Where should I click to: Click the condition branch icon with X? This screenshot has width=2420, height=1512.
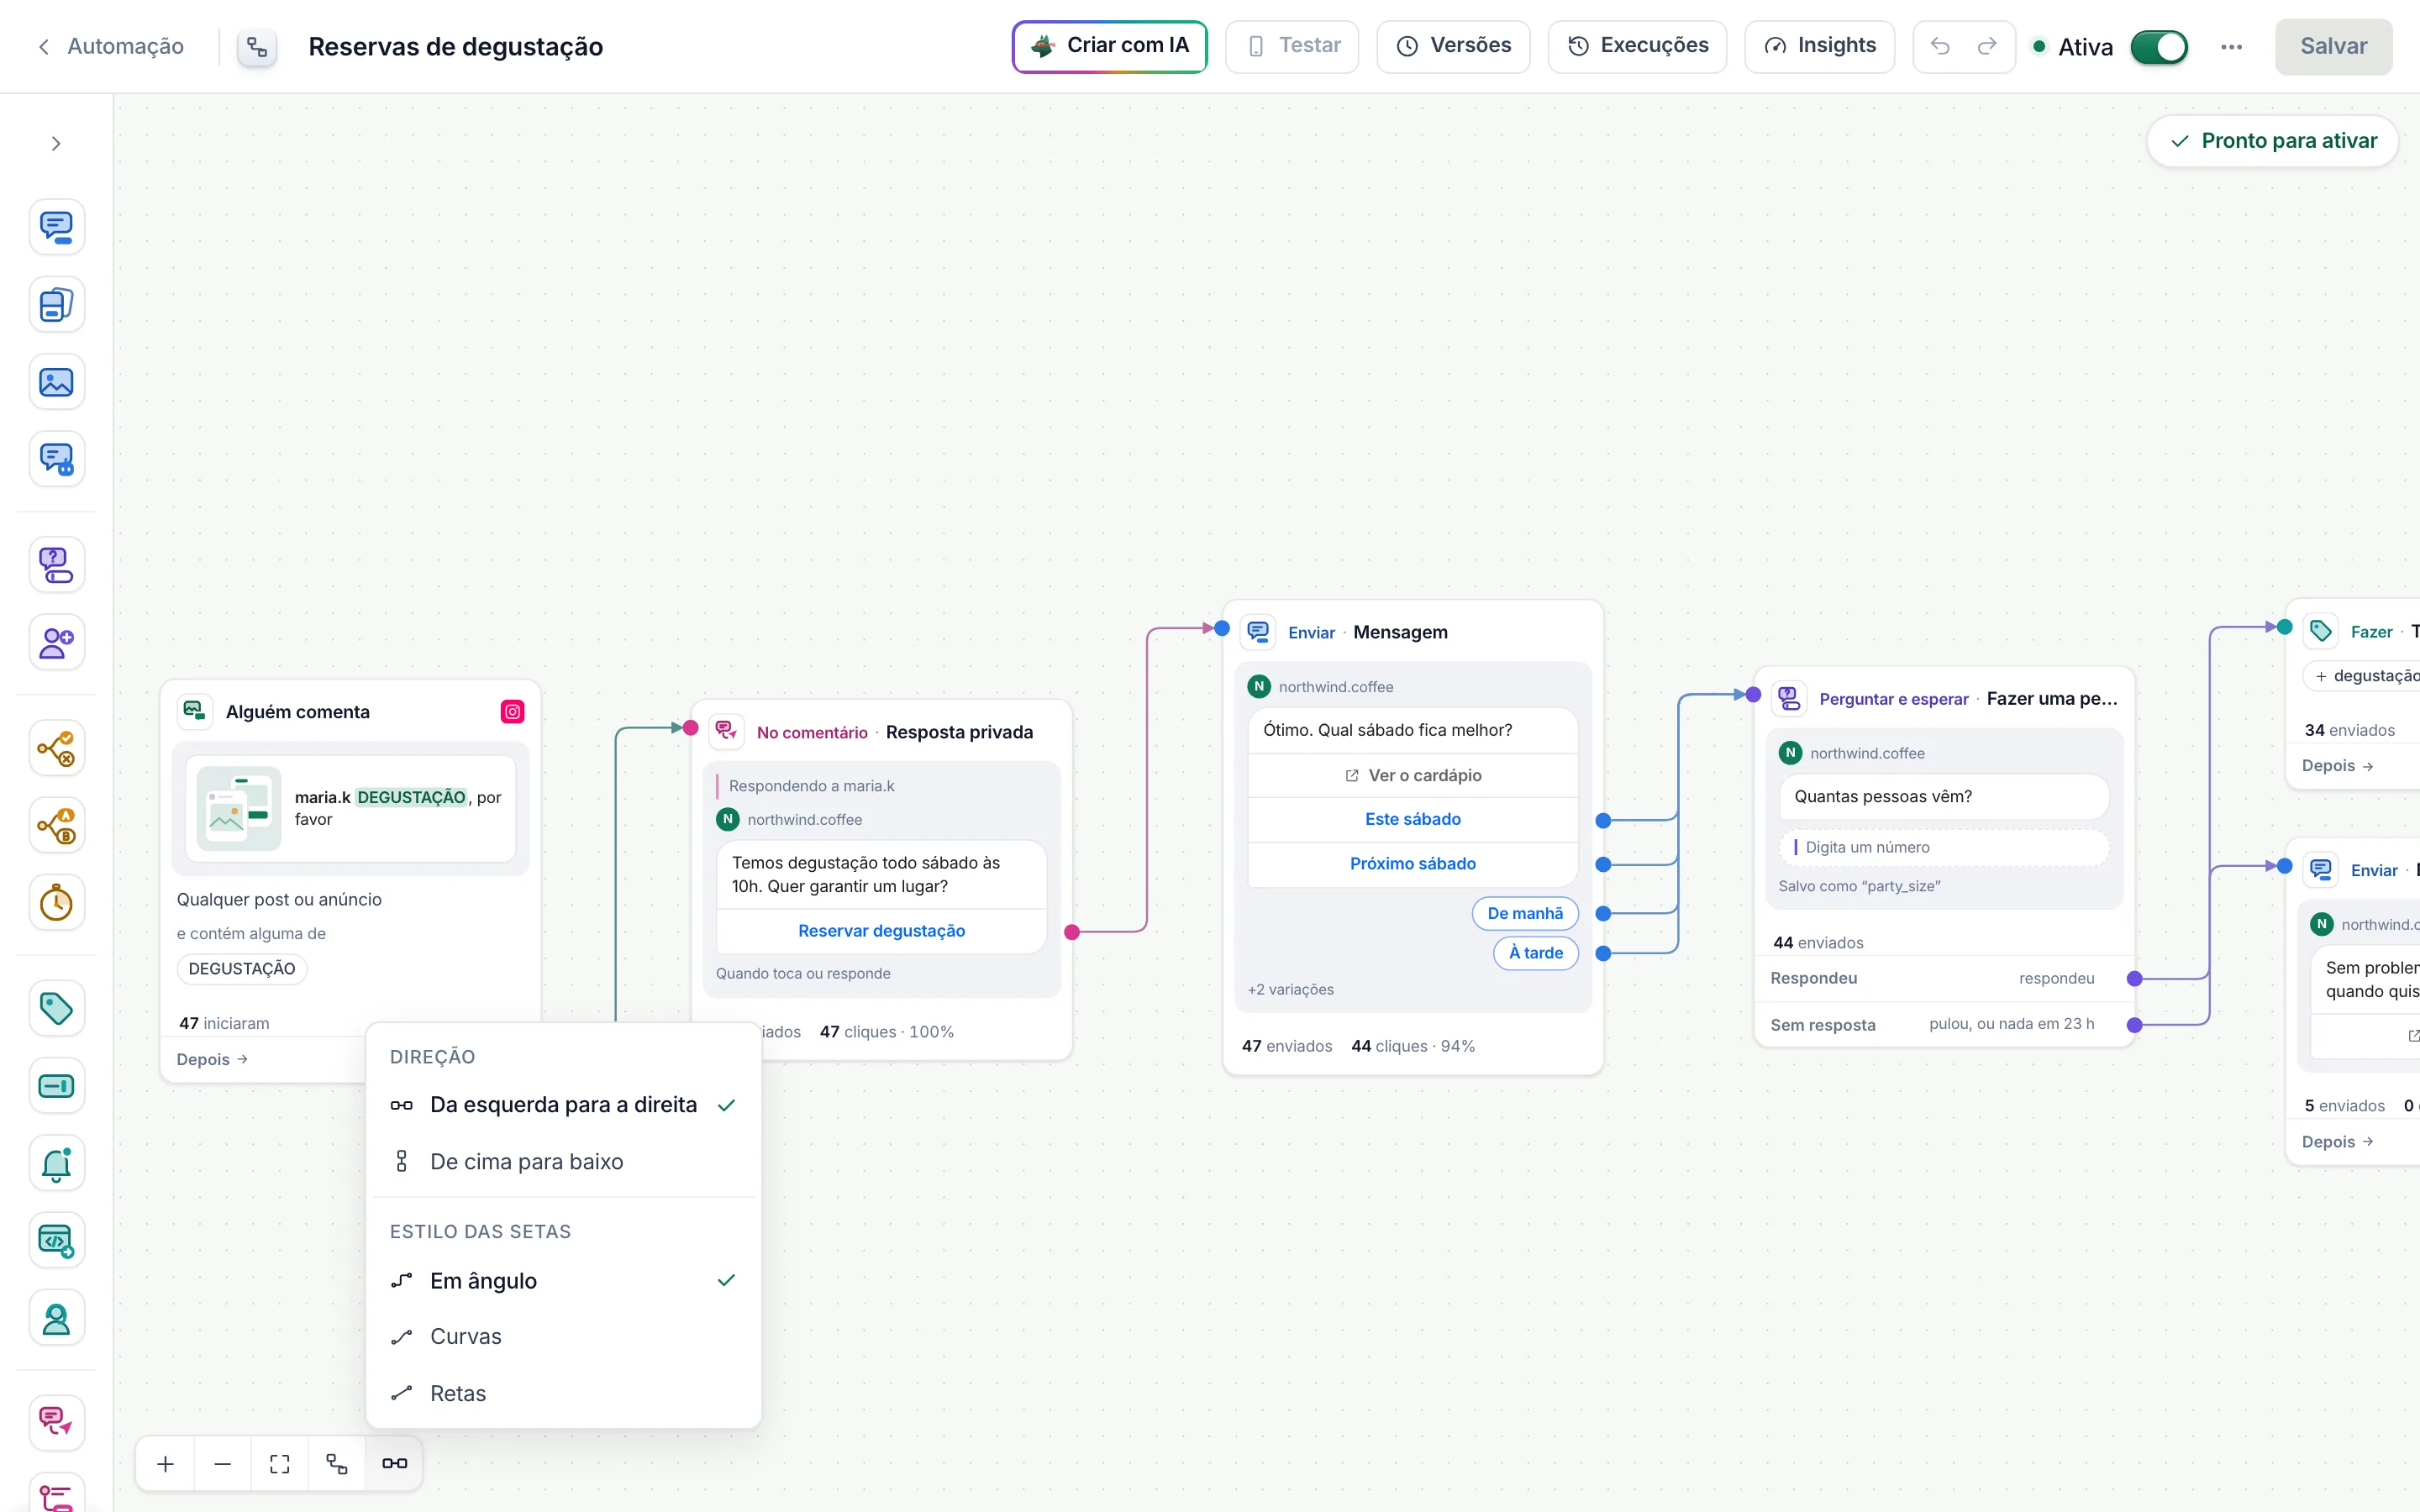point(56,748)
